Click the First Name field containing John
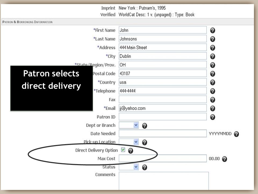The image size is (258, 194). click(x=163, y=30)
